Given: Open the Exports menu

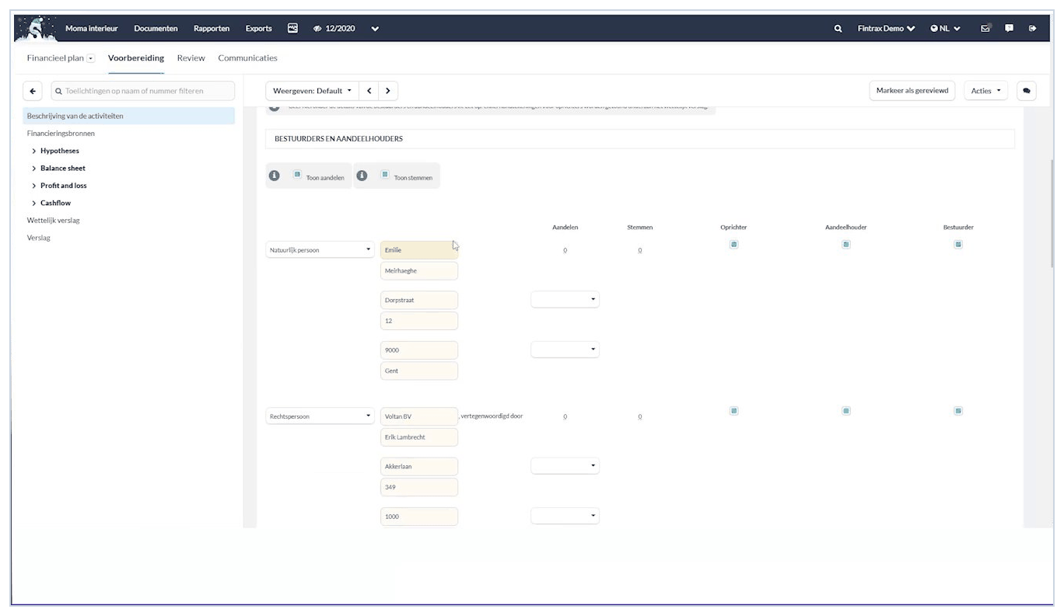Looking at the screenshot, I should (x=259, y=28).
